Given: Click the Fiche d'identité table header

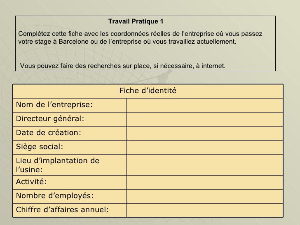Looking at the screenshot, I should coord(148,91).
